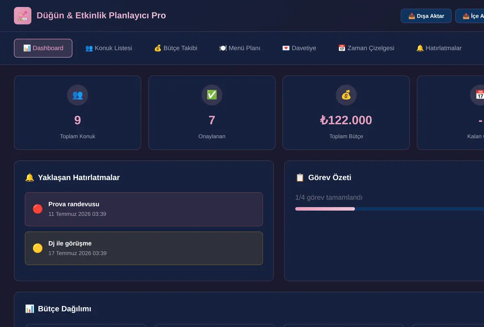Viewport: 484px width, 327px height.
Task: Click the Bütçe Dağılımı heading
Action: click(x=65, y=309)
